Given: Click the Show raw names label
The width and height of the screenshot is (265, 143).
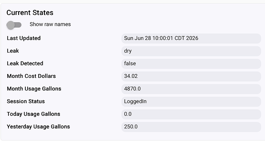Looking at the screenshot, I should coord(50,24).
